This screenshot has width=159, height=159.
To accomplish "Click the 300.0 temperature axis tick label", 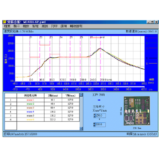I will pos(11,36).
